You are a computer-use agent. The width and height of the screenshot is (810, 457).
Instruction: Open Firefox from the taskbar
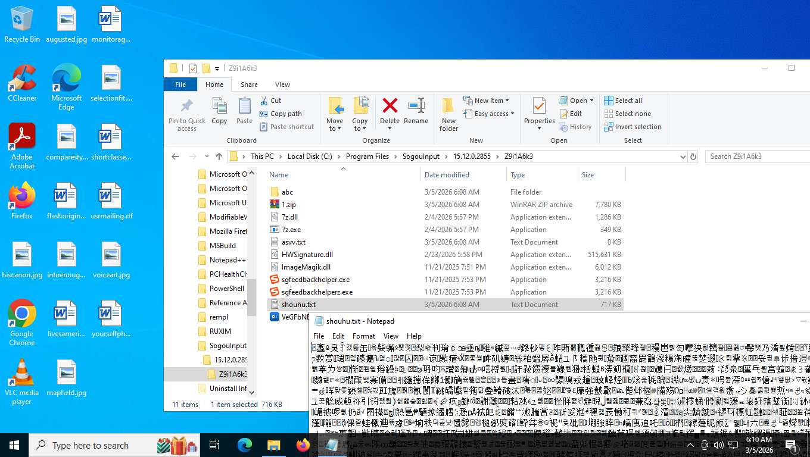pyautogui.click(x=303, y=445)
